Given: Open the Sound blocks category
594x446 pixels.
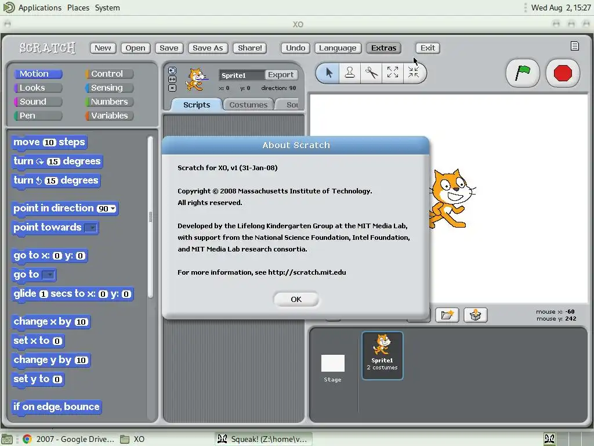Looking at the screenshot, I should (38, 102).
